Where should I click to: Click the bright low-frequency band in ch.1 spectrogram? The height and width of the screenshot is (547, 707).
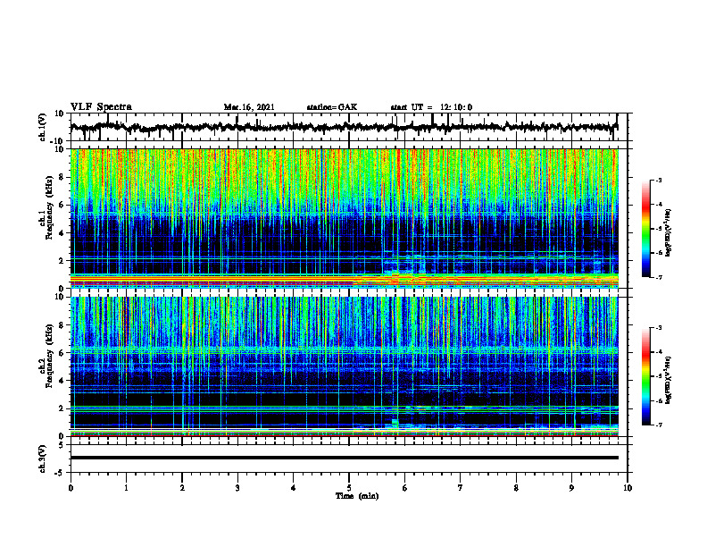coord(345,282)
